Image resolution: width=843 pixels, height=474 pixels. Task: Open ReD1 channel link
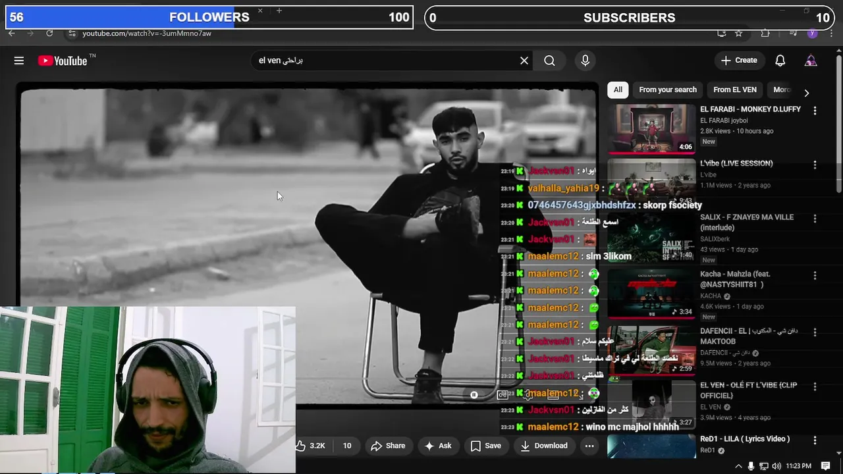pyautogui.click(x=707, y=450)
